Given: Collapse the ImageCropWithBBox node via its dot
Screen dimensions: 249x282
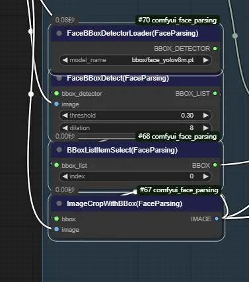Looking at the screenshot, I should pos(59,203).
